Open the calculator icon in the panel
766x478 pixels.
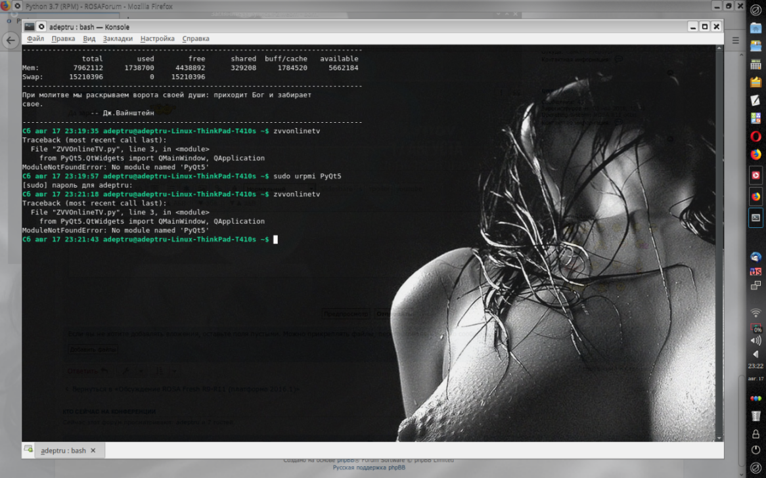pyautogui.click(x=755, y=64)
